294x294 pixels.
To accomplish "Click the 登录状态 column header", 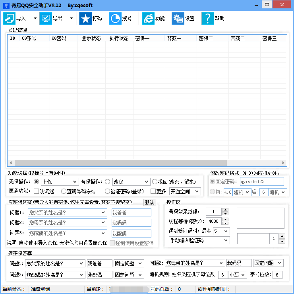I will coord(91,38).
